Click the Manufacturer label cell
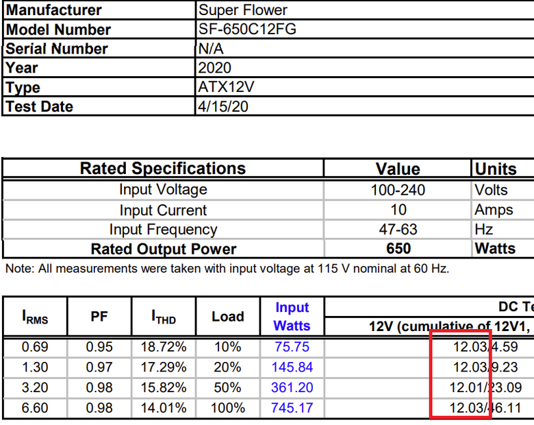 click(x=99, y=10)
